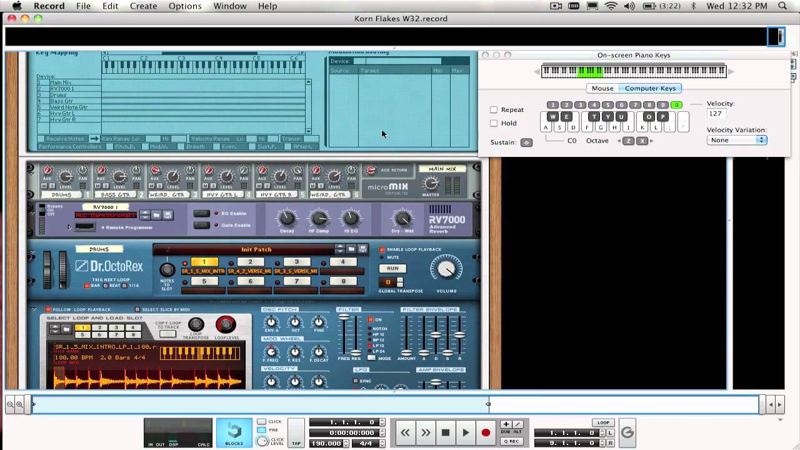Toggle Follow Loop Playback
The height and width of the screenshot is (450, 800).
click(47, 309)
